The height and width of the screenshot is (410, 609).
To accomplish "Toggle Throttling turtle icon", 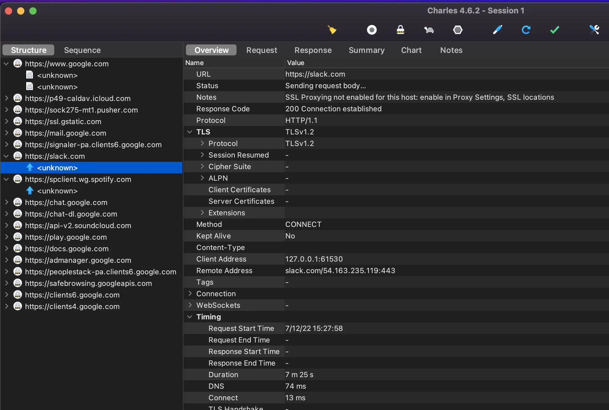I will click(x=429, y=30).
